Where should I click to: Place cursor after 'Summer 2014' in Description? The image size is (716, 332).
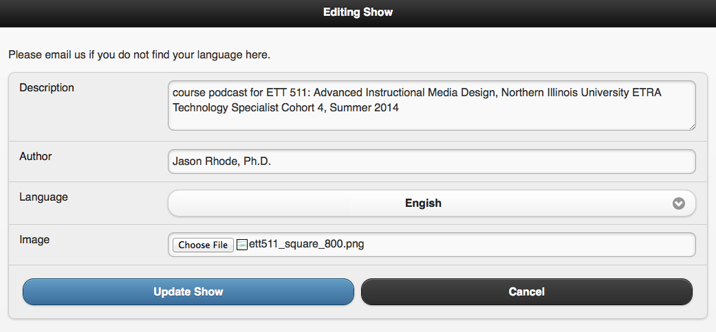pos(400,109)
